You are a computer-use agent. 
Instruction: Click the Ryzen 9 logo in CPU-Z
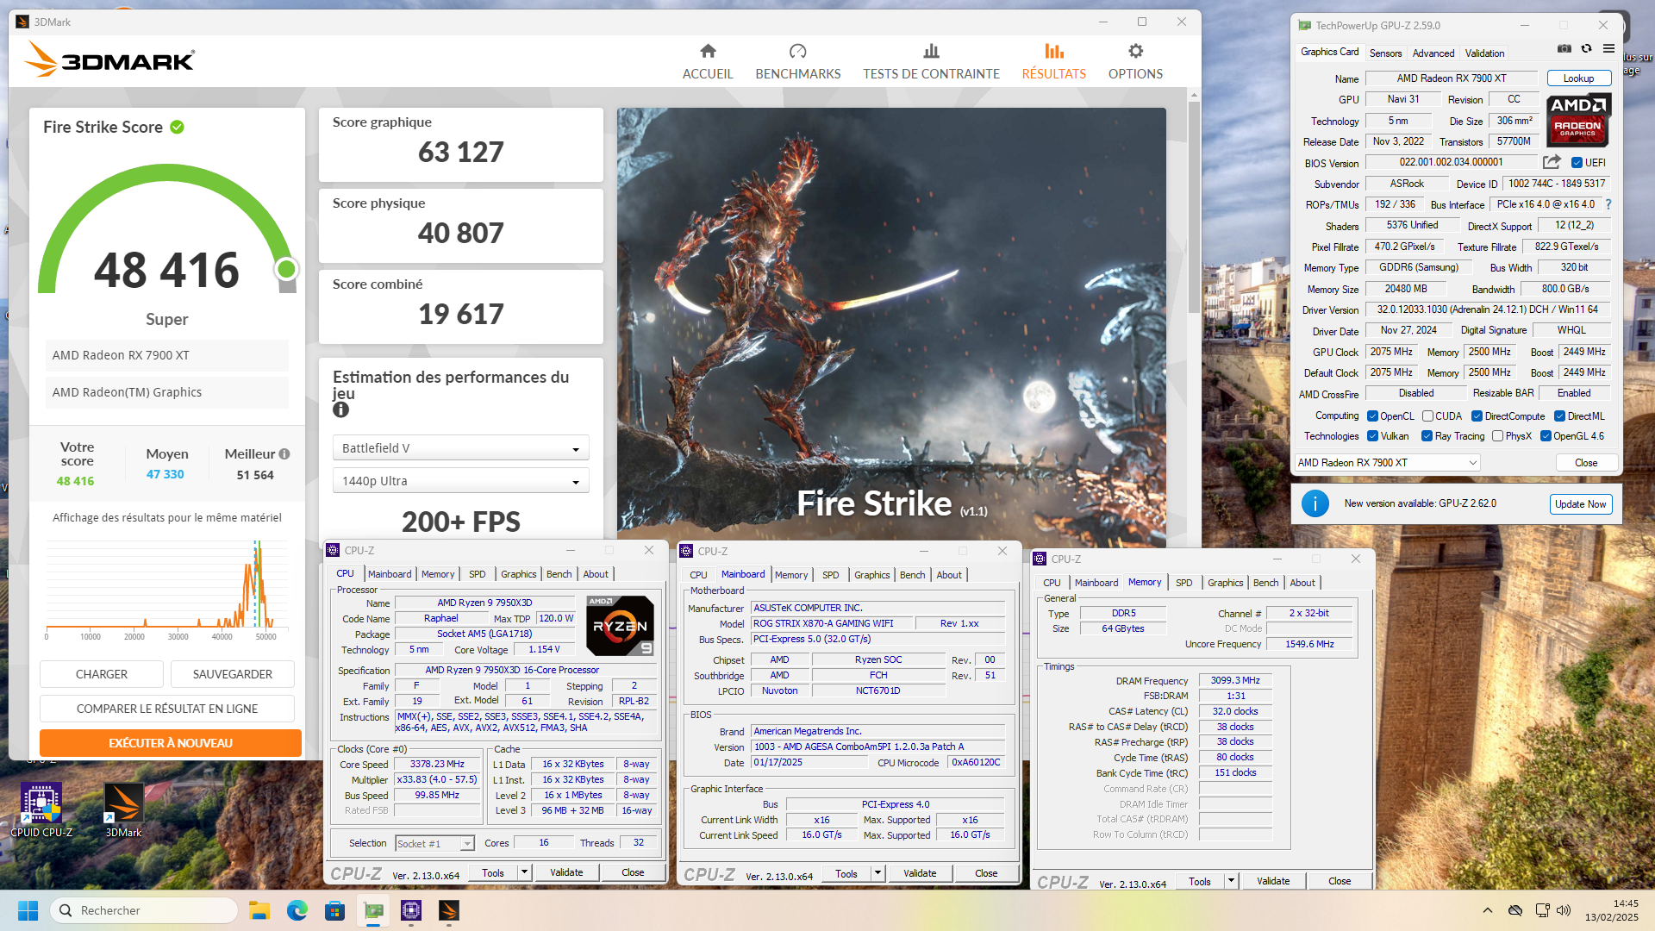tap(620, 627)
